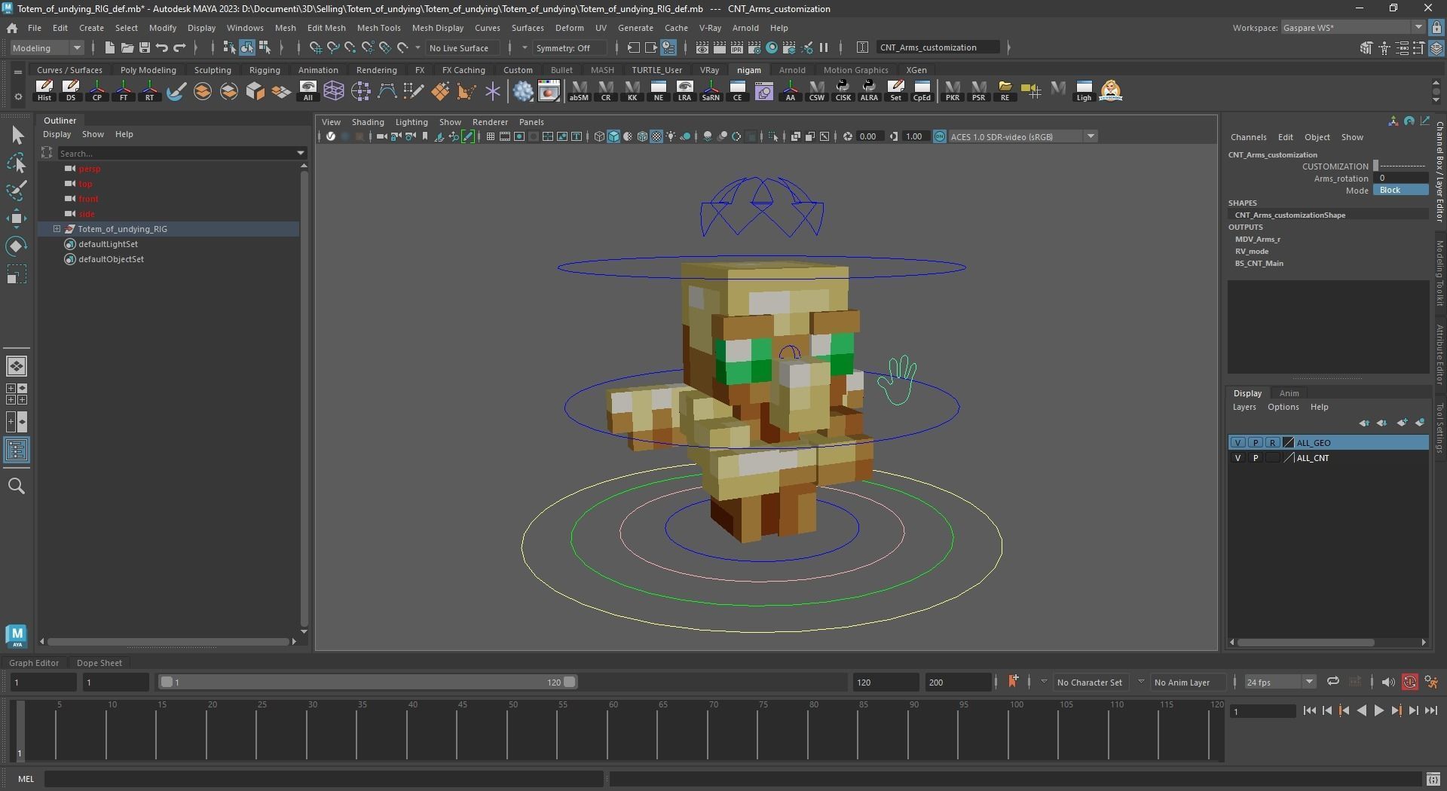Toggle textured shading in viewport
This screenshot has width=1447, height=791.
click(656, 136)
